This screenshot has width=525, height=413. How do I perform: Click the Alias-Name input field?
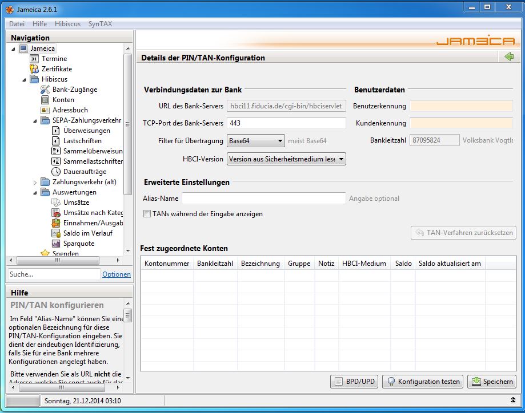click(264, 199)
